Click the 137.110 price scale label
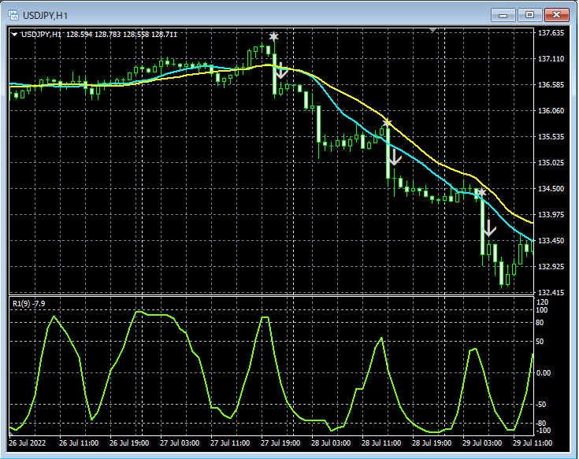 click(x=551, y=59)
